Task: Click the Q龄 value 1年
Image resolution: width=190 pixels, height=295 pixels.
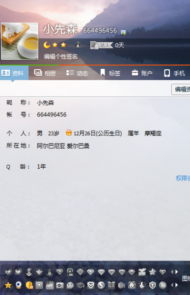Action: pyautogui.click(x=41, y=166)
